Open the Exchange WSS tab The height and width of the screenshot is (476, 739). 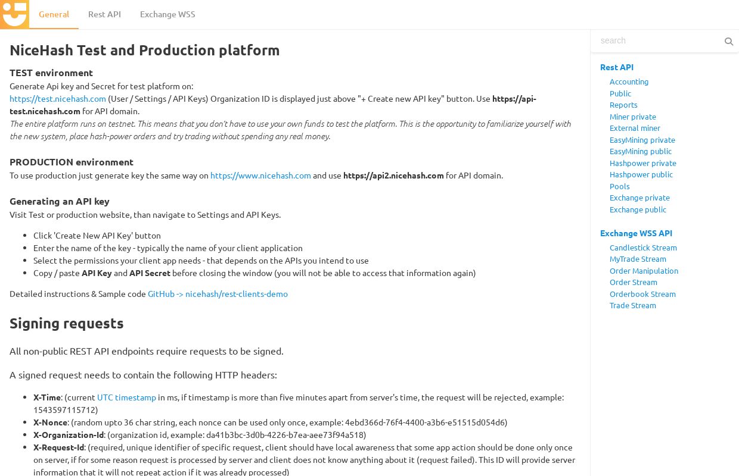pyautogui.click(x=167, y=14)
